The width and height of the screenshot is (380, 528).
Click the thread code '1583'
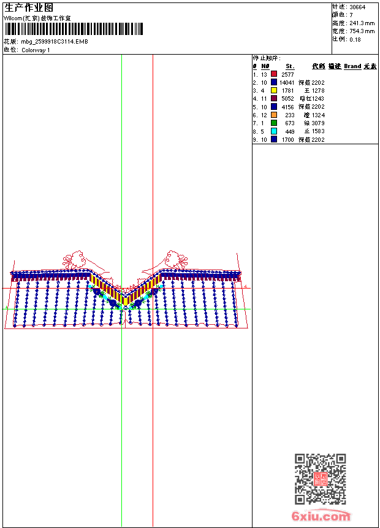tap(318, 131)
